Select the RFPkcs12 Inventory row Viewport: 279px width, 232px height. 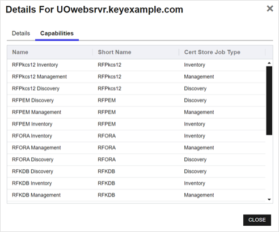pyautogui.click(x=136, y=65)
